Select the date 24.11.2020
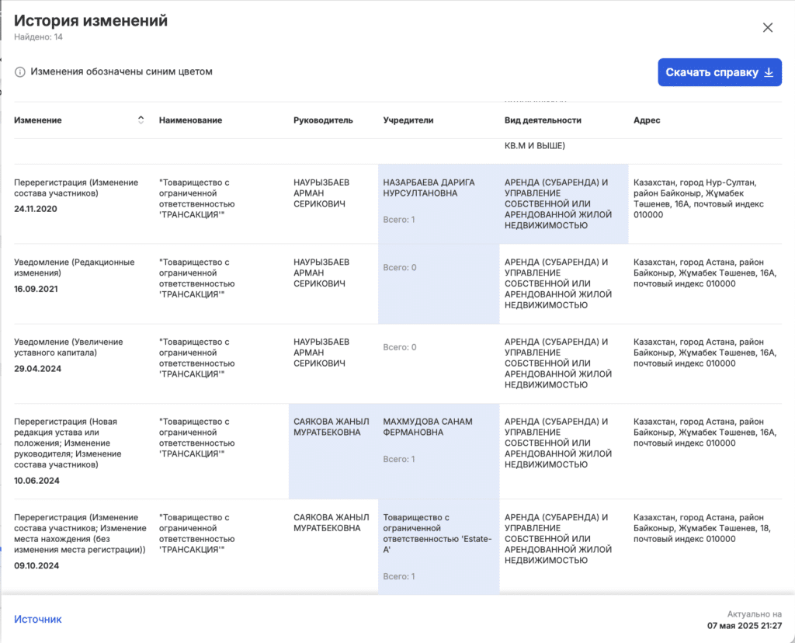 [36, 209]
